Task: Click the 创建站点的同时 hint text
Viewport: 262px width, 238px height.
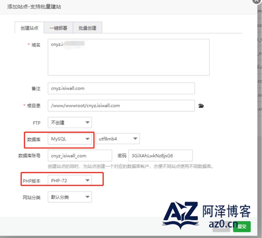Action: [131, 166]
